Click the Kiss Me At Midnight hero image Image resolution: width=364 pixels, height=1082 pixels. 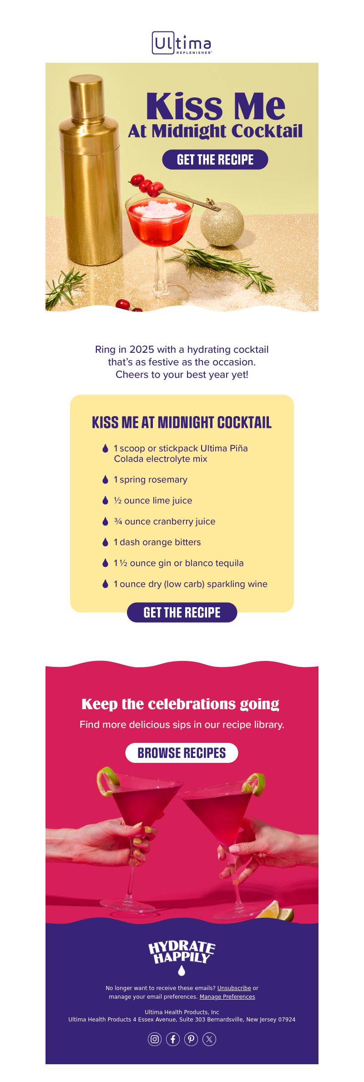point(182,187)
